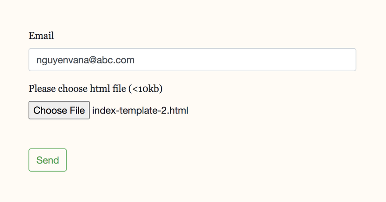The width and height of the screenshot is (386, 202).
Task: Open the file picker via Choose File
Action: [59, 111]
